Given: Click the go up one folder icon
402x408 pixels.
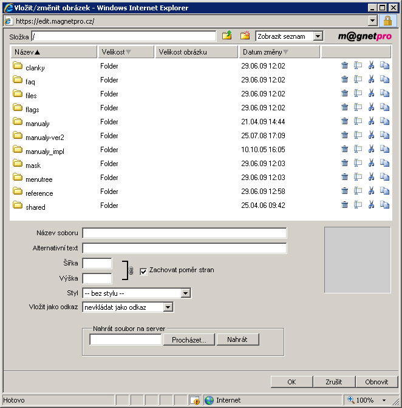Looking at the screenshot, I should pos(227,36).
